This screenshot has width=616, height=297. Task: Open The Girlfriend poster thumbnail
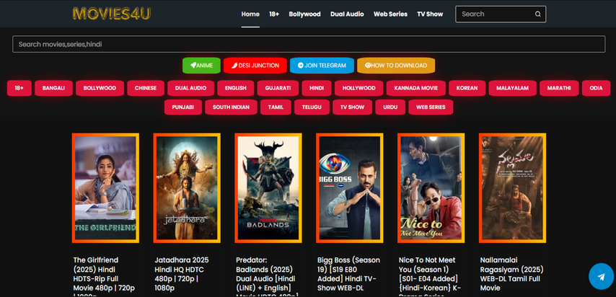pos(105,187)
